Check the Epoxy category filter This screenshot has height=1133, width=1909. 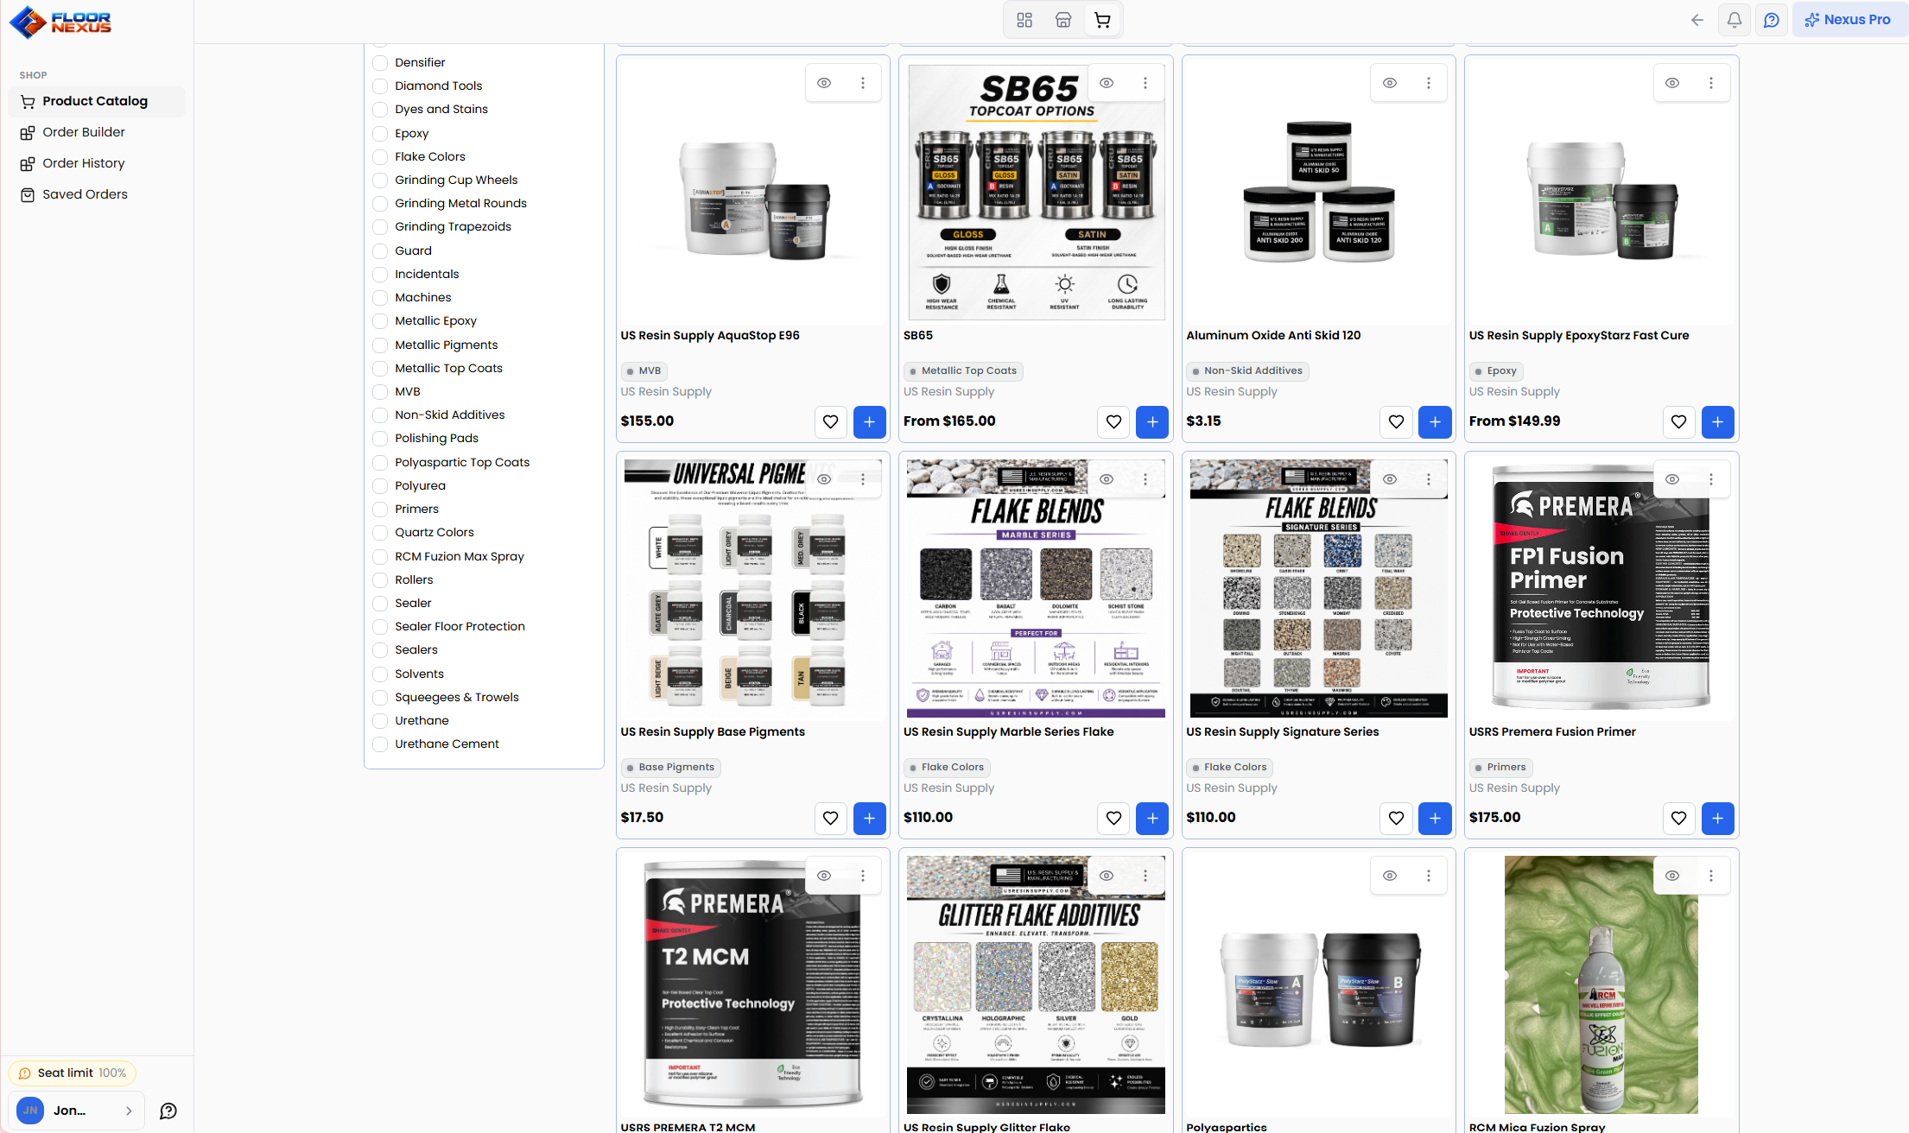(x=380, y=133)
